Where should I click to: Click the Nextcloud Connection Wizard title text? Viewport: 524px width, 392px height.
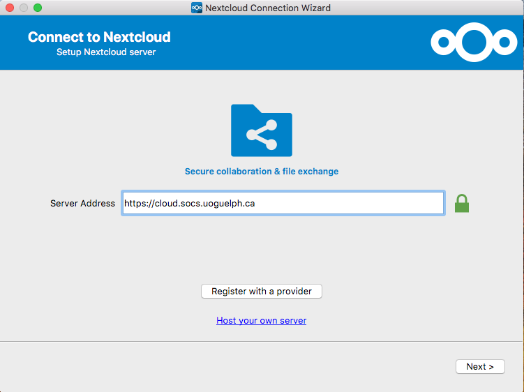tap(268, 8)
